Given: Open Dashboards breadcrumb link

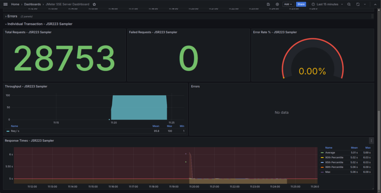Looking at the screenshot, I should click(x=33, y=4).
